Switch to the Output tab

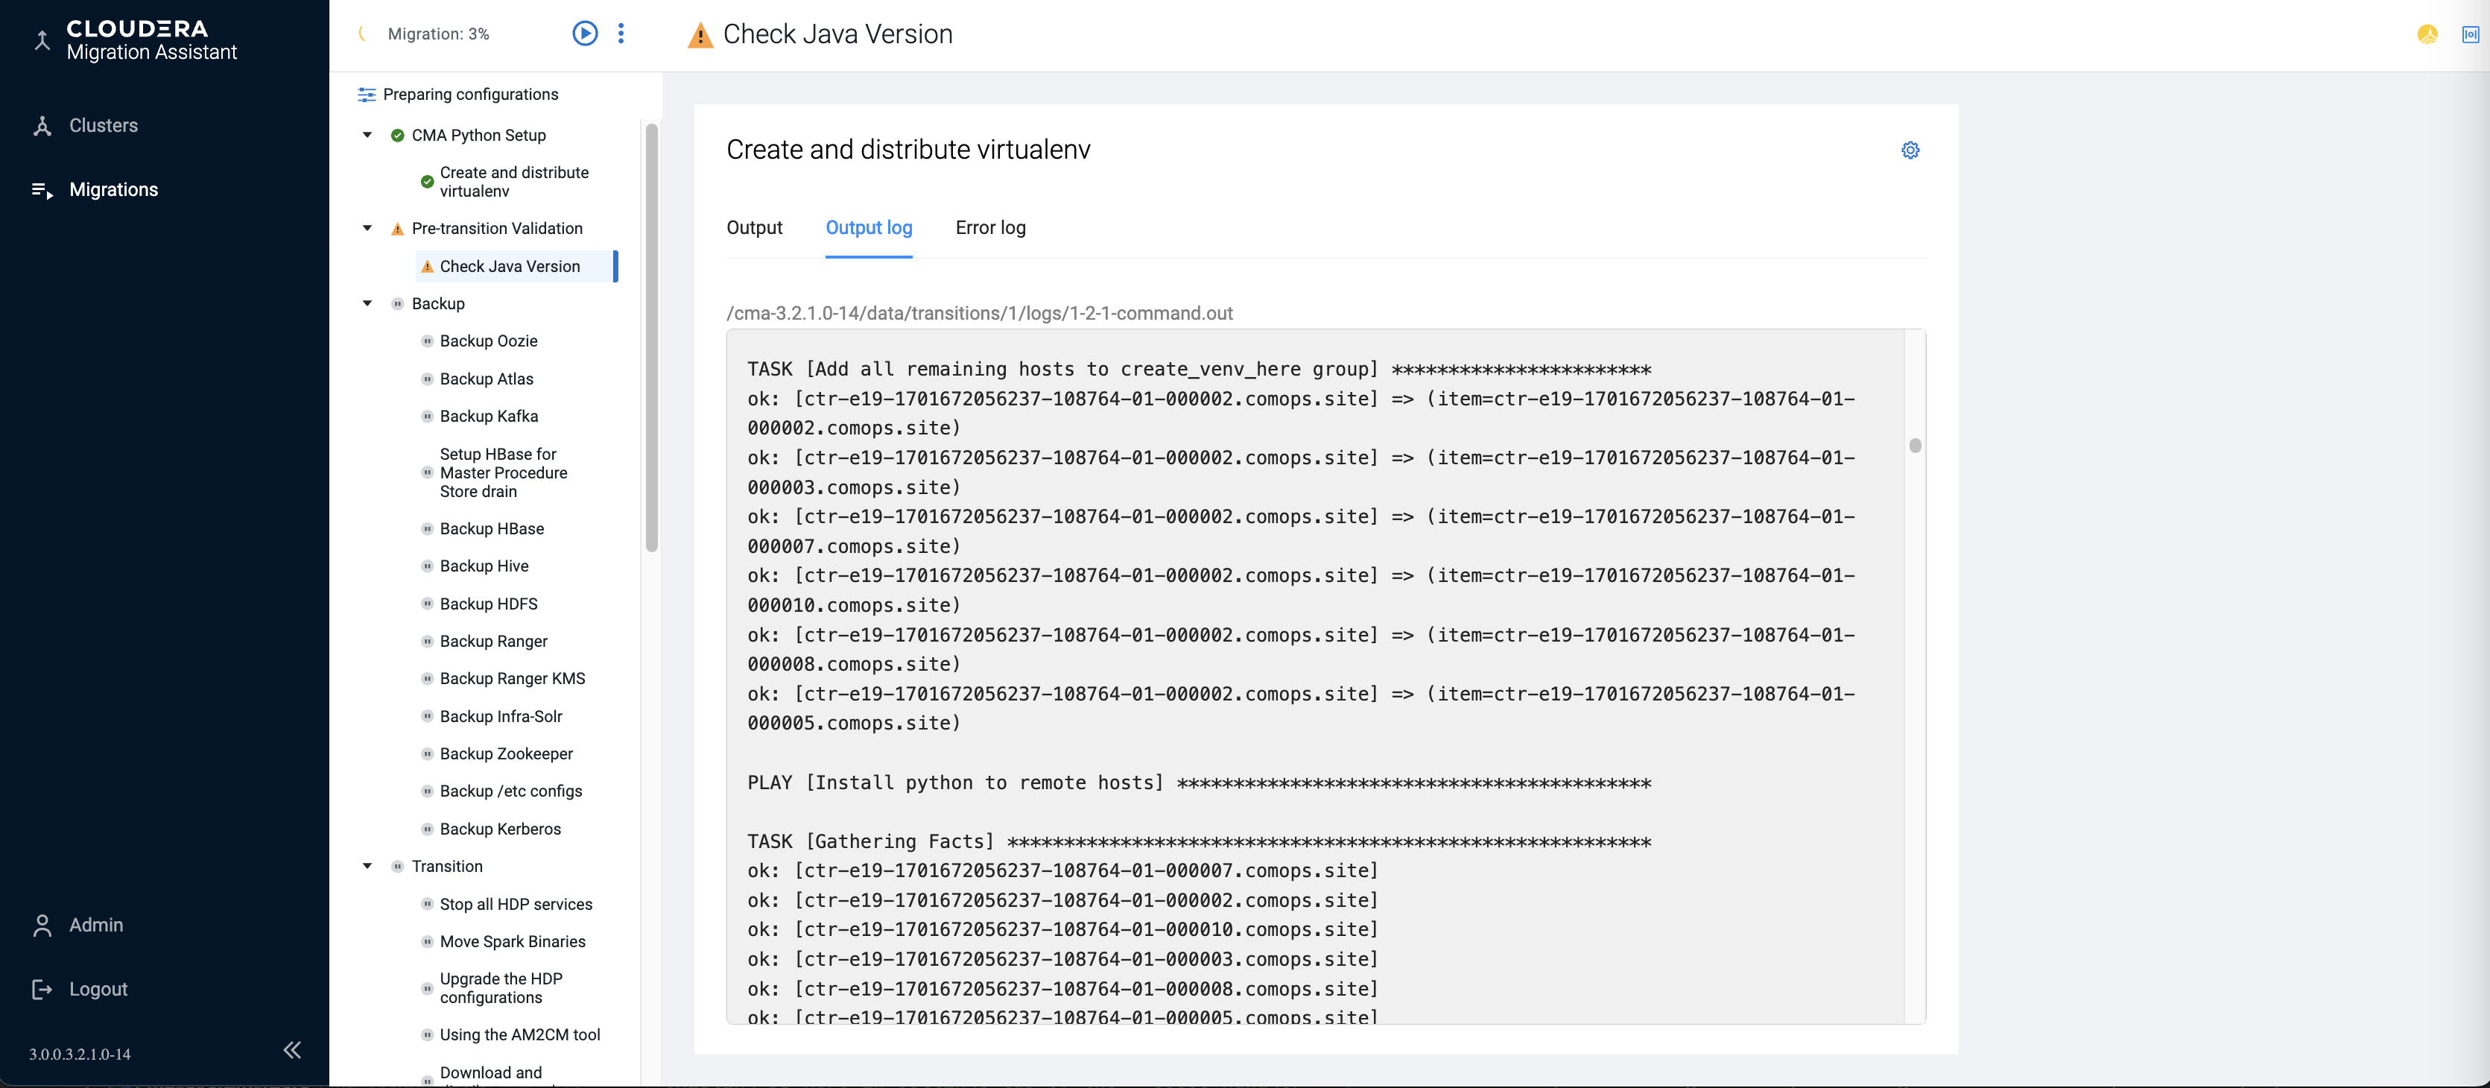click(754, 228)
